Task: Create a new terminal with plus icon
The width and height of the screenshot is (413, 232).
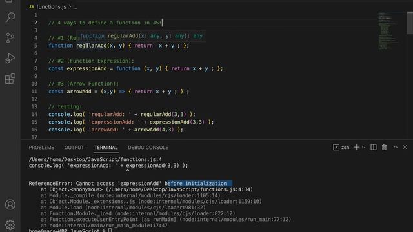Action: click(356, 148)
